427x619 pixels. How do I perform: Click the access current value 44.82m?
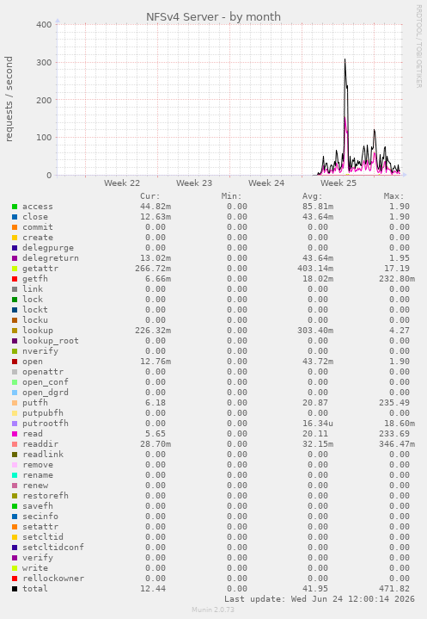(x=156, y=207)
